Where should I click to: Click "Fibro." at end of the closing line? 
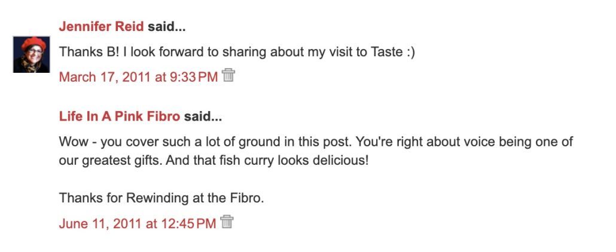point(249,198)
